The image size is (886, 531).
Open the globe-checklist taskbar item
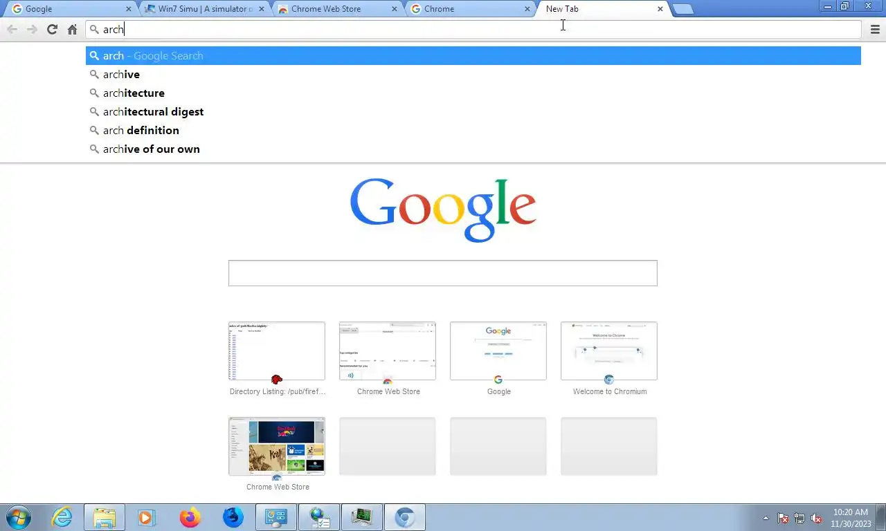[x=319, y=517]
